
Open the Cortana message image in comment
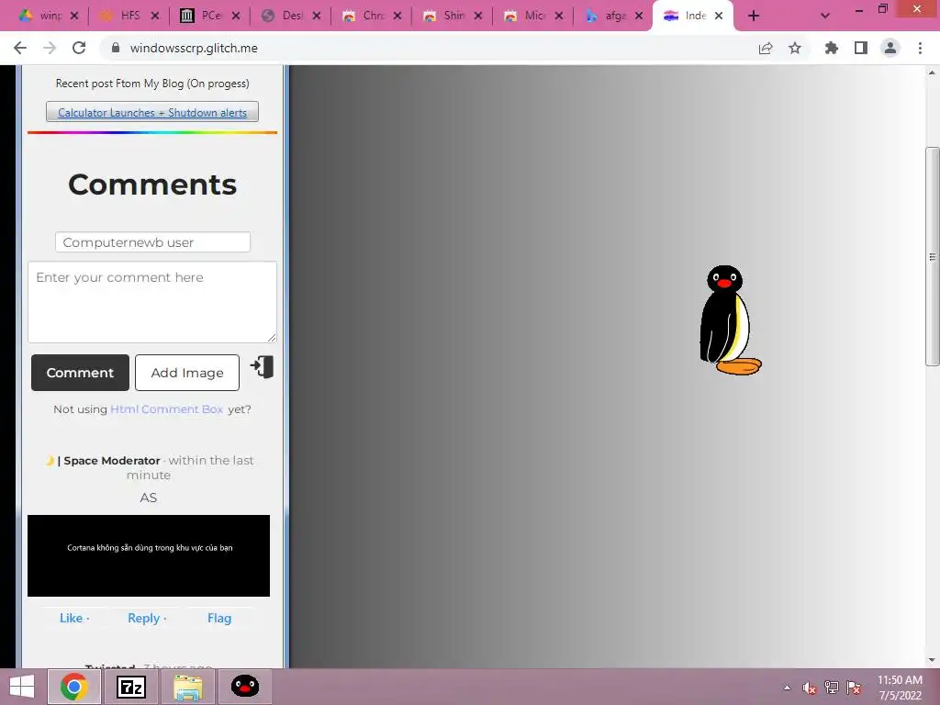pyautogui.click(x=149, y=555)
